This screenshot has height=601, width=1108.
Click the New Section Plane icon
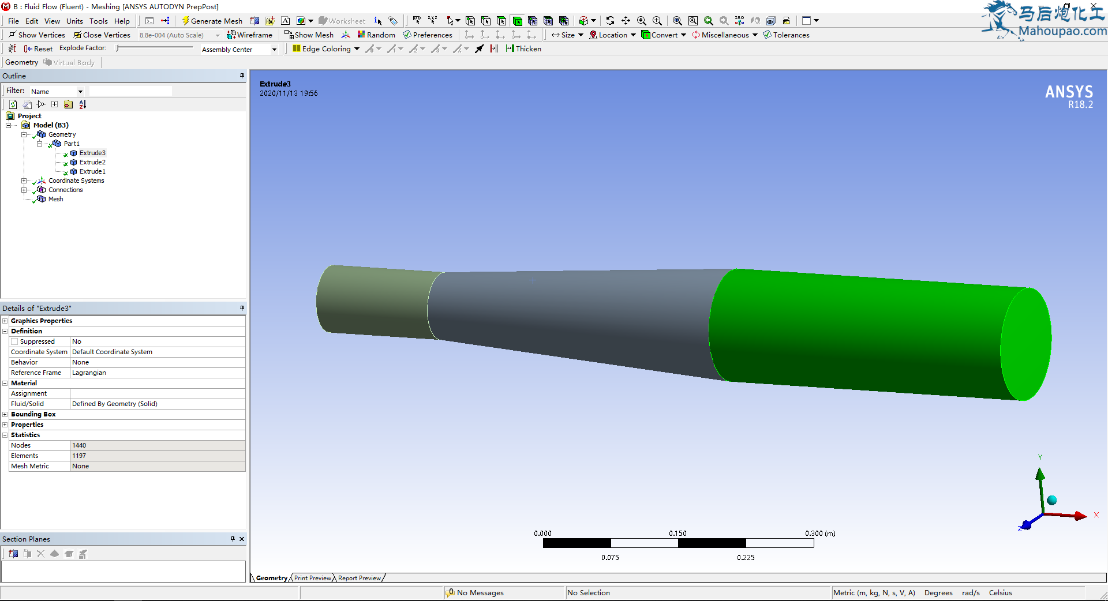[x=13, y=554]
